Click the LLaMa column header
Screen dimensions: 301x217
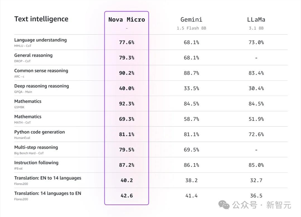pos(256,19)
